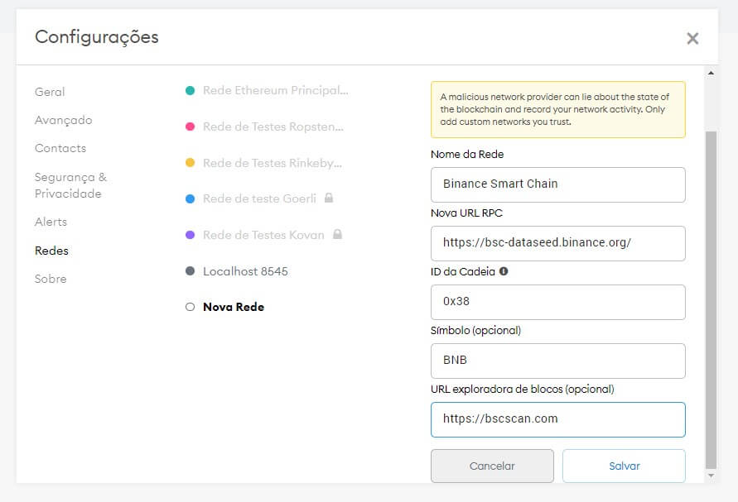Click the teal dot for Rede Ethereum Principal
Image resolution: width=738 pixels, height=502 pixels.
191,90
